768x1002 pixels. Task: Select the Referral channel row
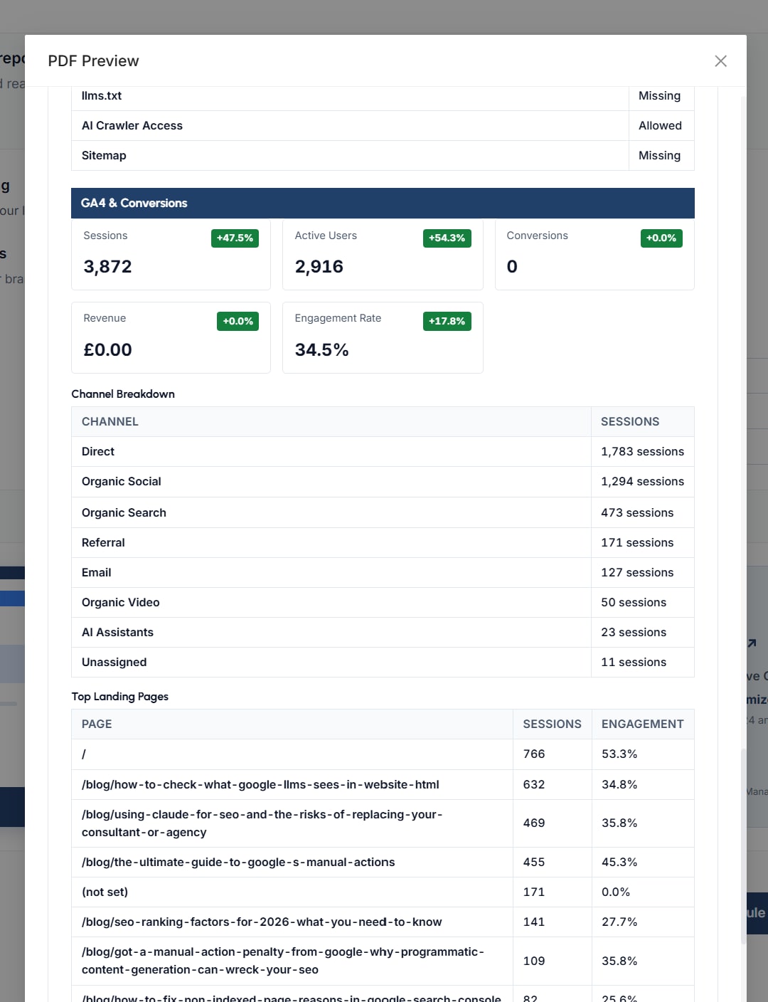[383, 542]
